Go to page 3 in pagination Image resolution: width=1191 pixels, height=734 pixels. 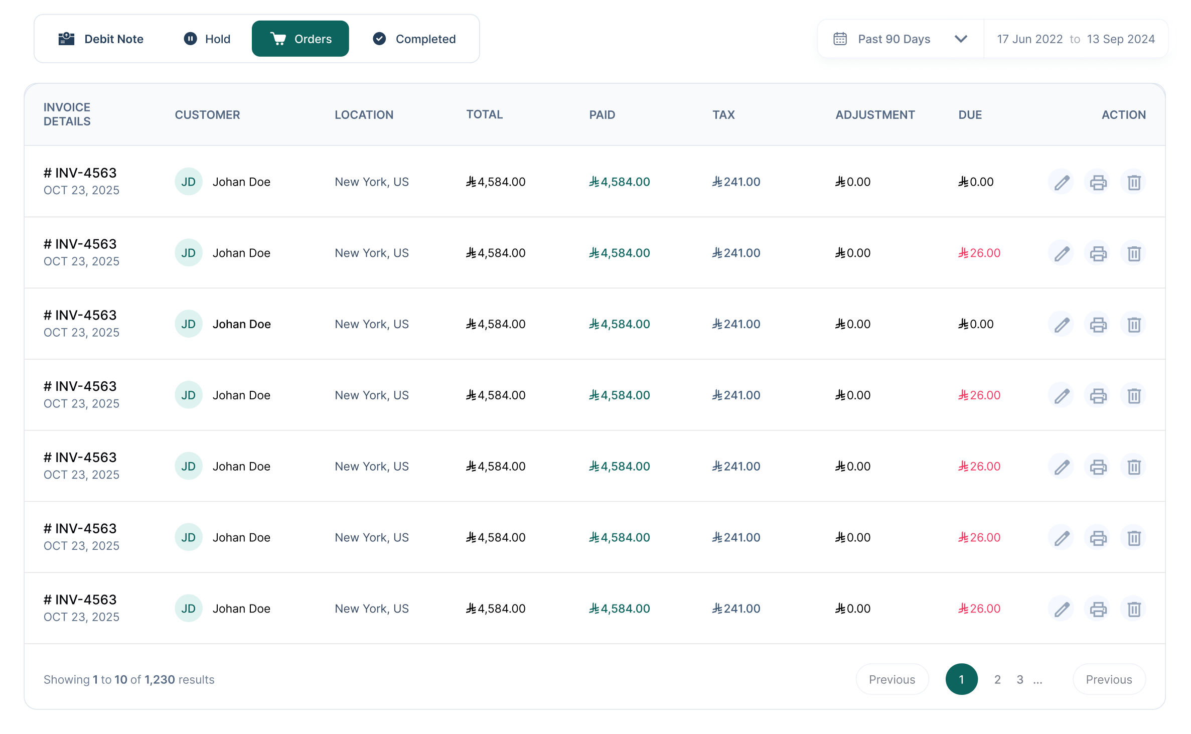tap(1020, 679)
